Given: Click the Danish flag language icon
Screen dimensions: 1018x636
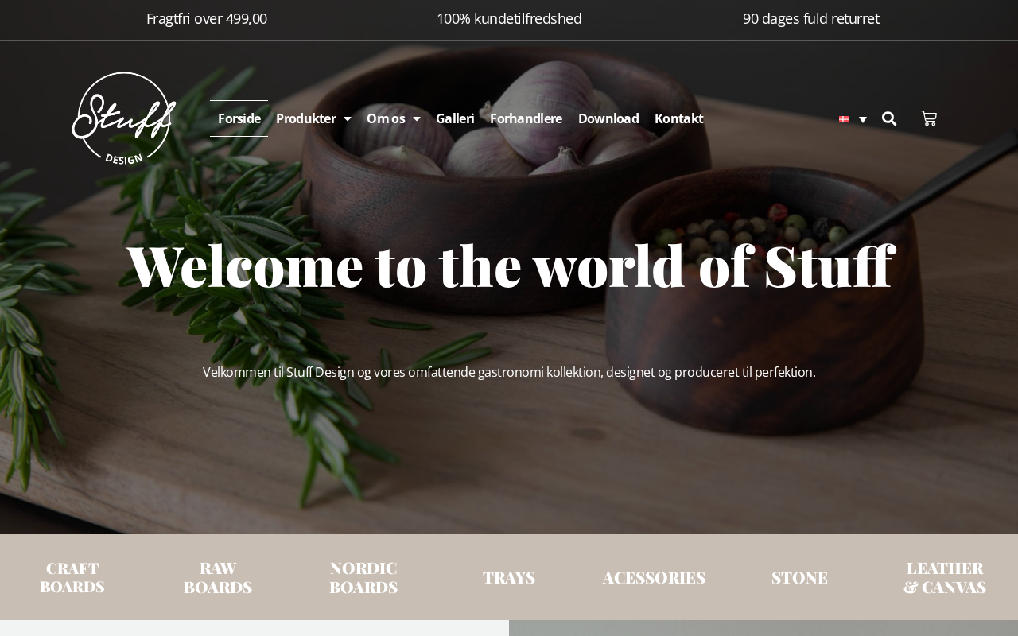Looking at the screenshot, I should click(845, 119).
